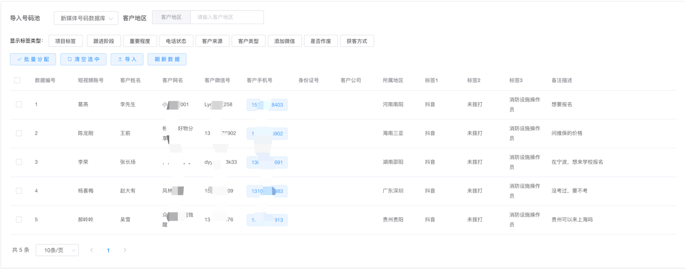The image size is (685, 269).
Task: Click page number 1 in pagination
Action: 108,250
